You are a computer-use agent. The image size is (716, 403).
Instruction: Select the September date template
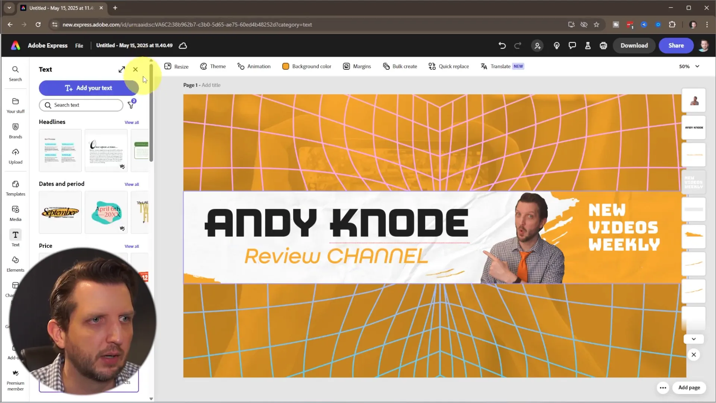(60, 212)
